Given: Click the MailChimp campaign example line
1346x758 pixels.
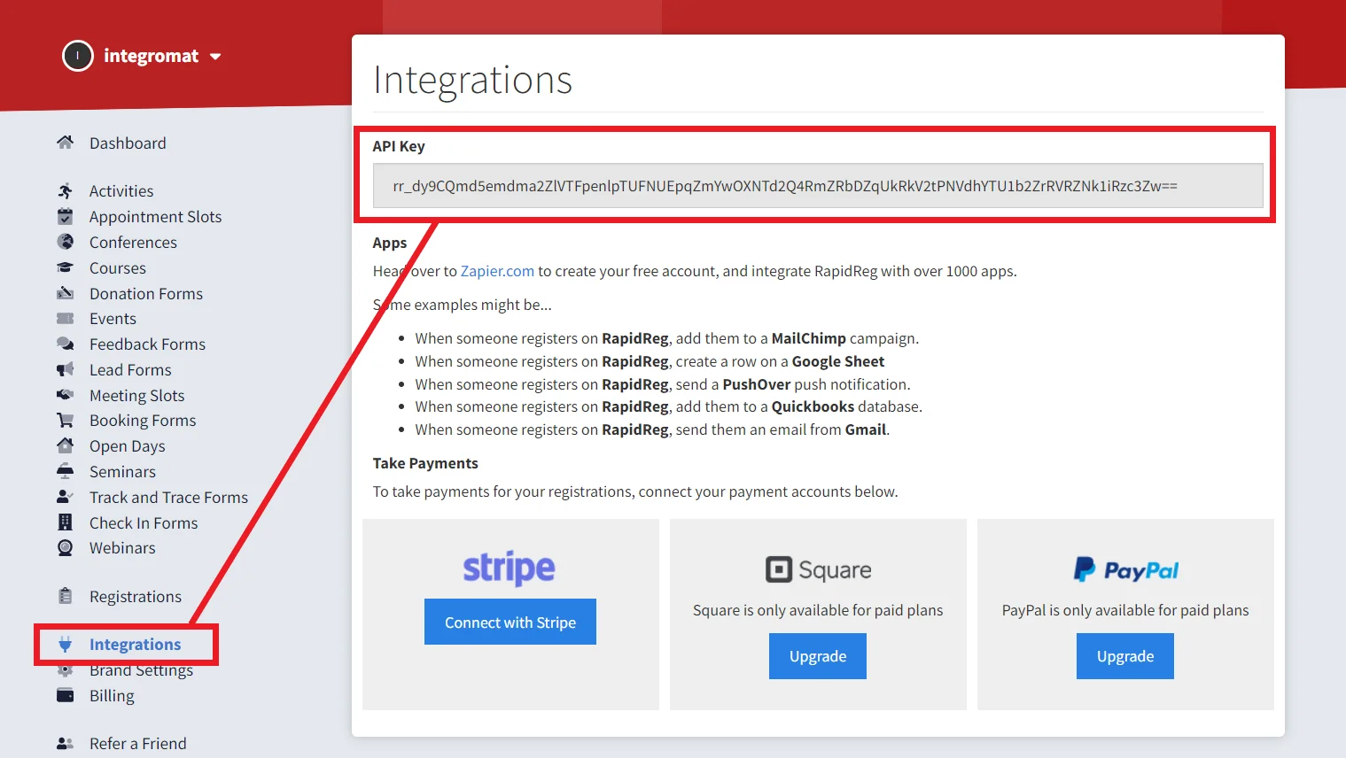Looking at the screenshot, I should click(667, 338).
